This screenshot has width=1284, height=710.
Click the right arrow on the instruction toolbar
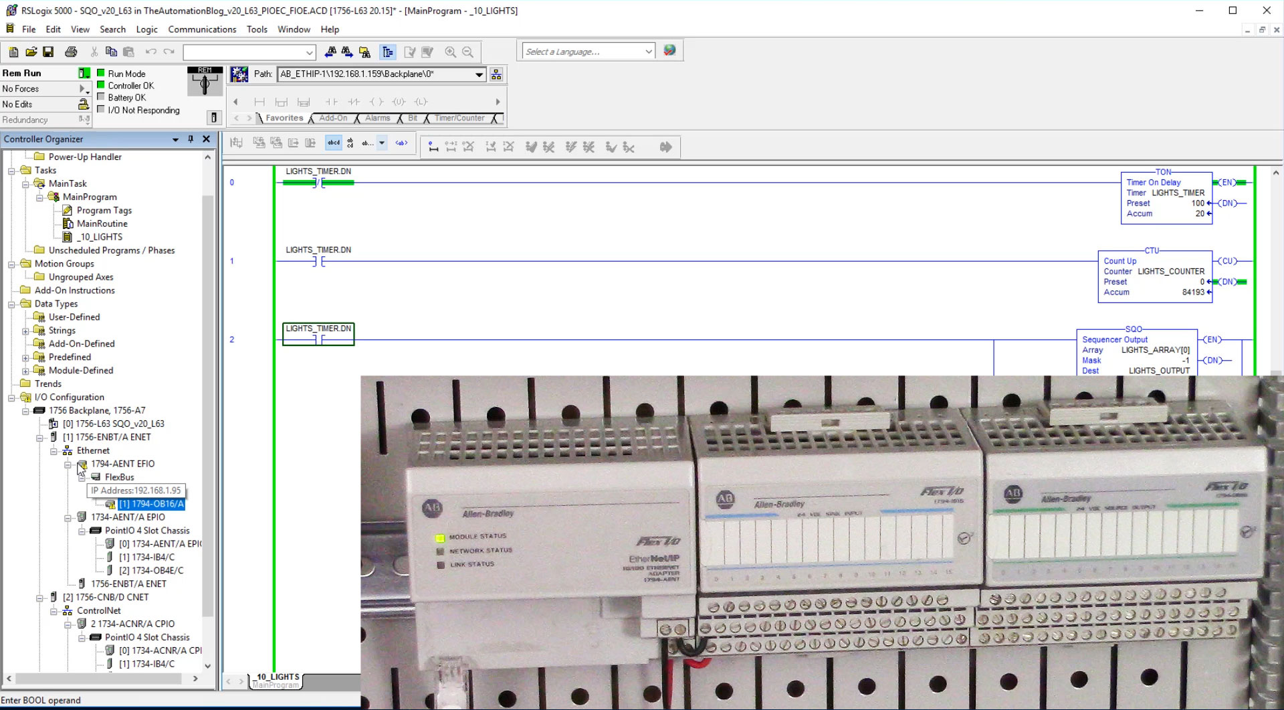(x=498, y=102)
